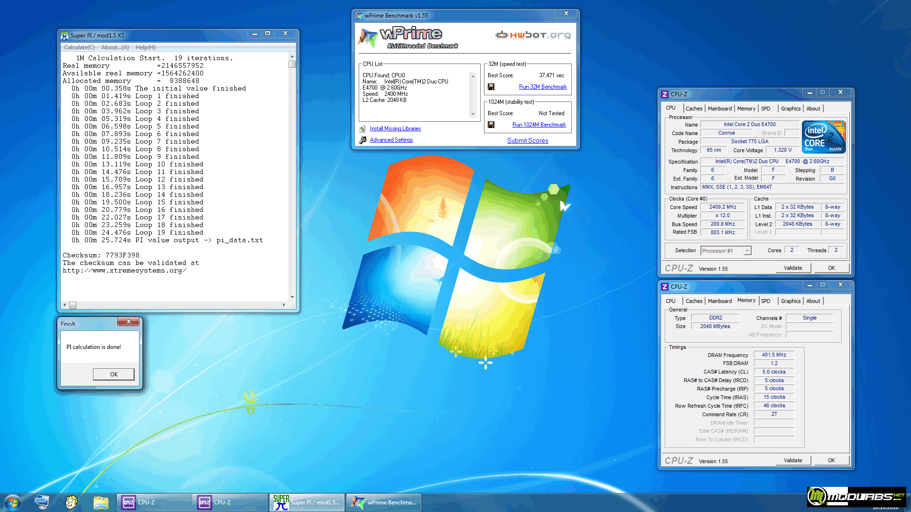
Task: Close the Finish dialog with the X
Action: coord(128,322)
